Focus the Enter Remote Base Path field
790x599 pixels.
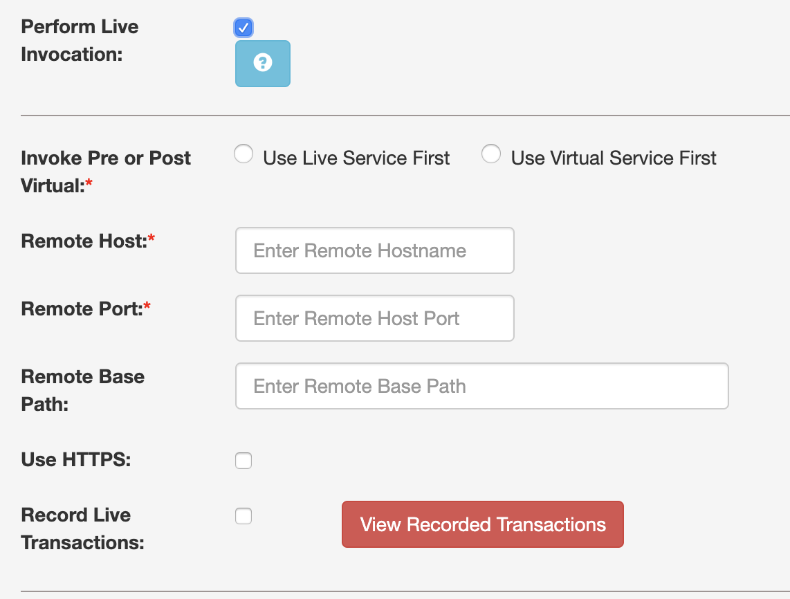481,386
